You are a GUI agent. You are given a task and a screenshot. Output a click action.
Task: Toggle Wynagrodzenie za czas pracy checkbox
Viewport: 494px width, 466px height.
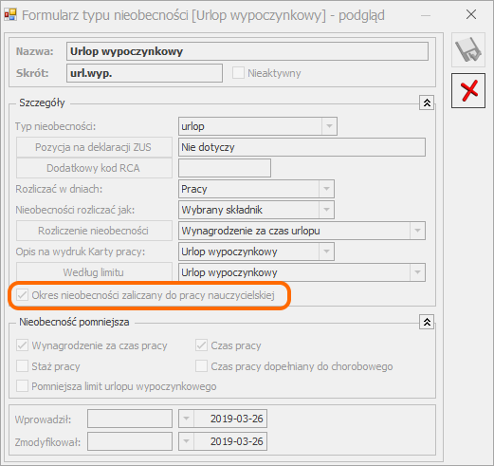coord(23,345)
